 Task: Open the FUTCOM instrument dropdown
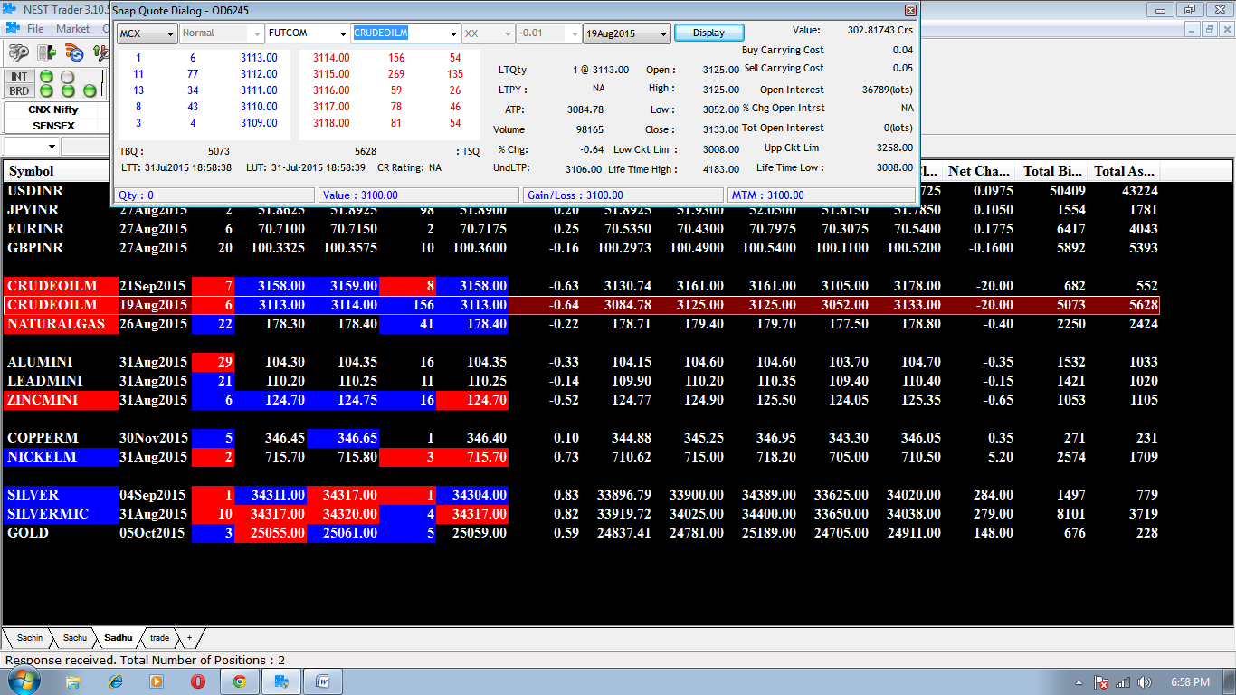tap(307, 33)
